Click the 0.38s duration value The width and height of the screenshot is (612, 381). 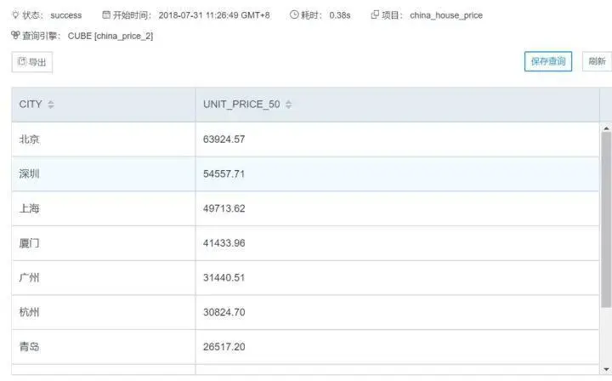(339, 15)
